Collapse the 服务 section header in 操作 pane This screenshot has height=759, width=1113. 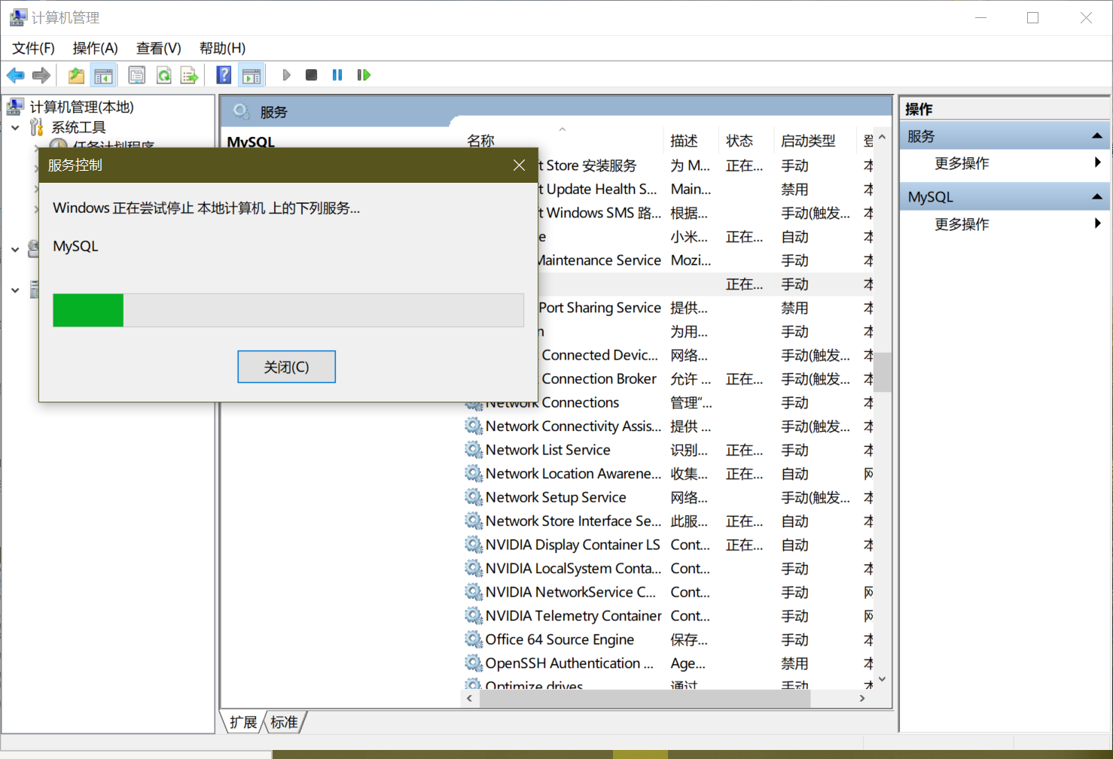point(1097,135)
